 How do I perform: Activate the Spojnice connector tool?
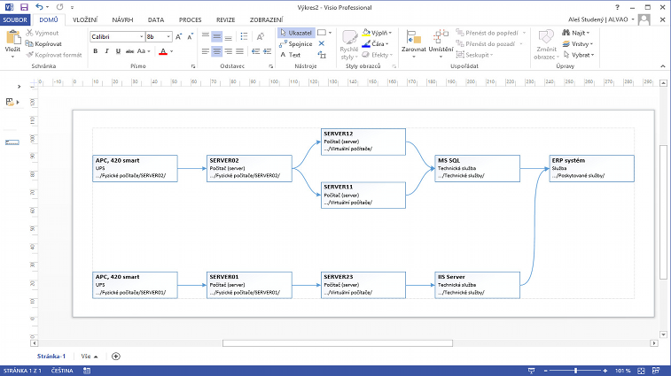tap(296, 43)
